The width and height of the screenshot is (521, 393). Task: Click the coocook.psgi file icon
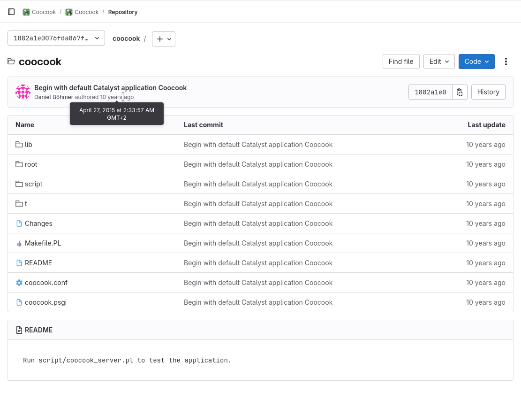tap(19, 302)
